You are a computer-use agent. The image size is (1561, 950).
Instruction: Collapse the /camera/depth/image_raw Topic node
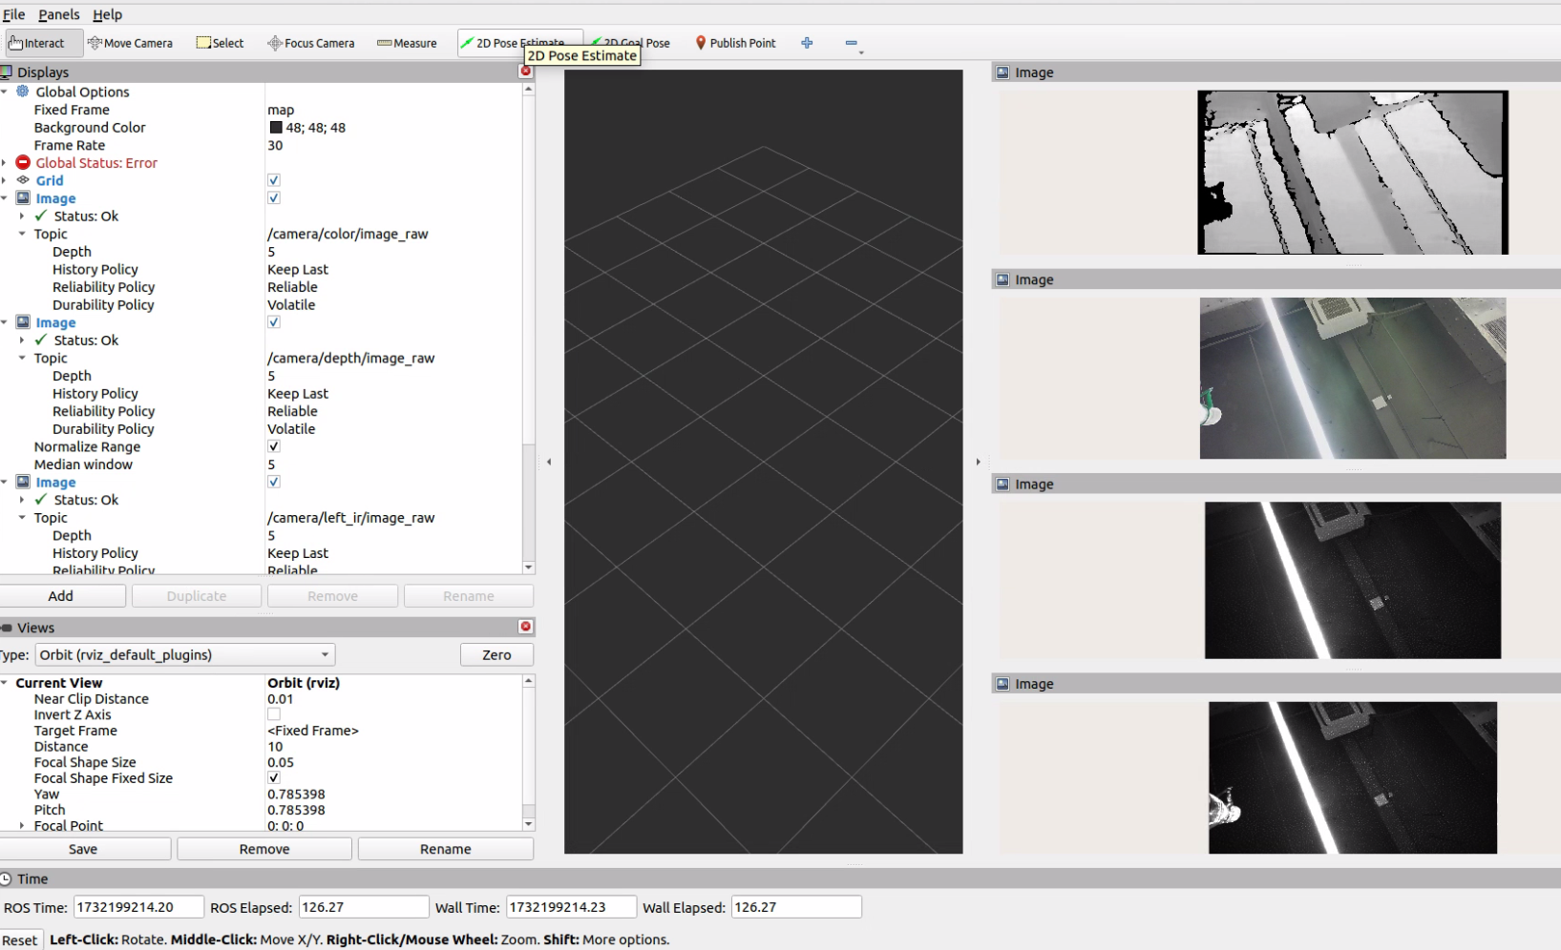[22, 358]
